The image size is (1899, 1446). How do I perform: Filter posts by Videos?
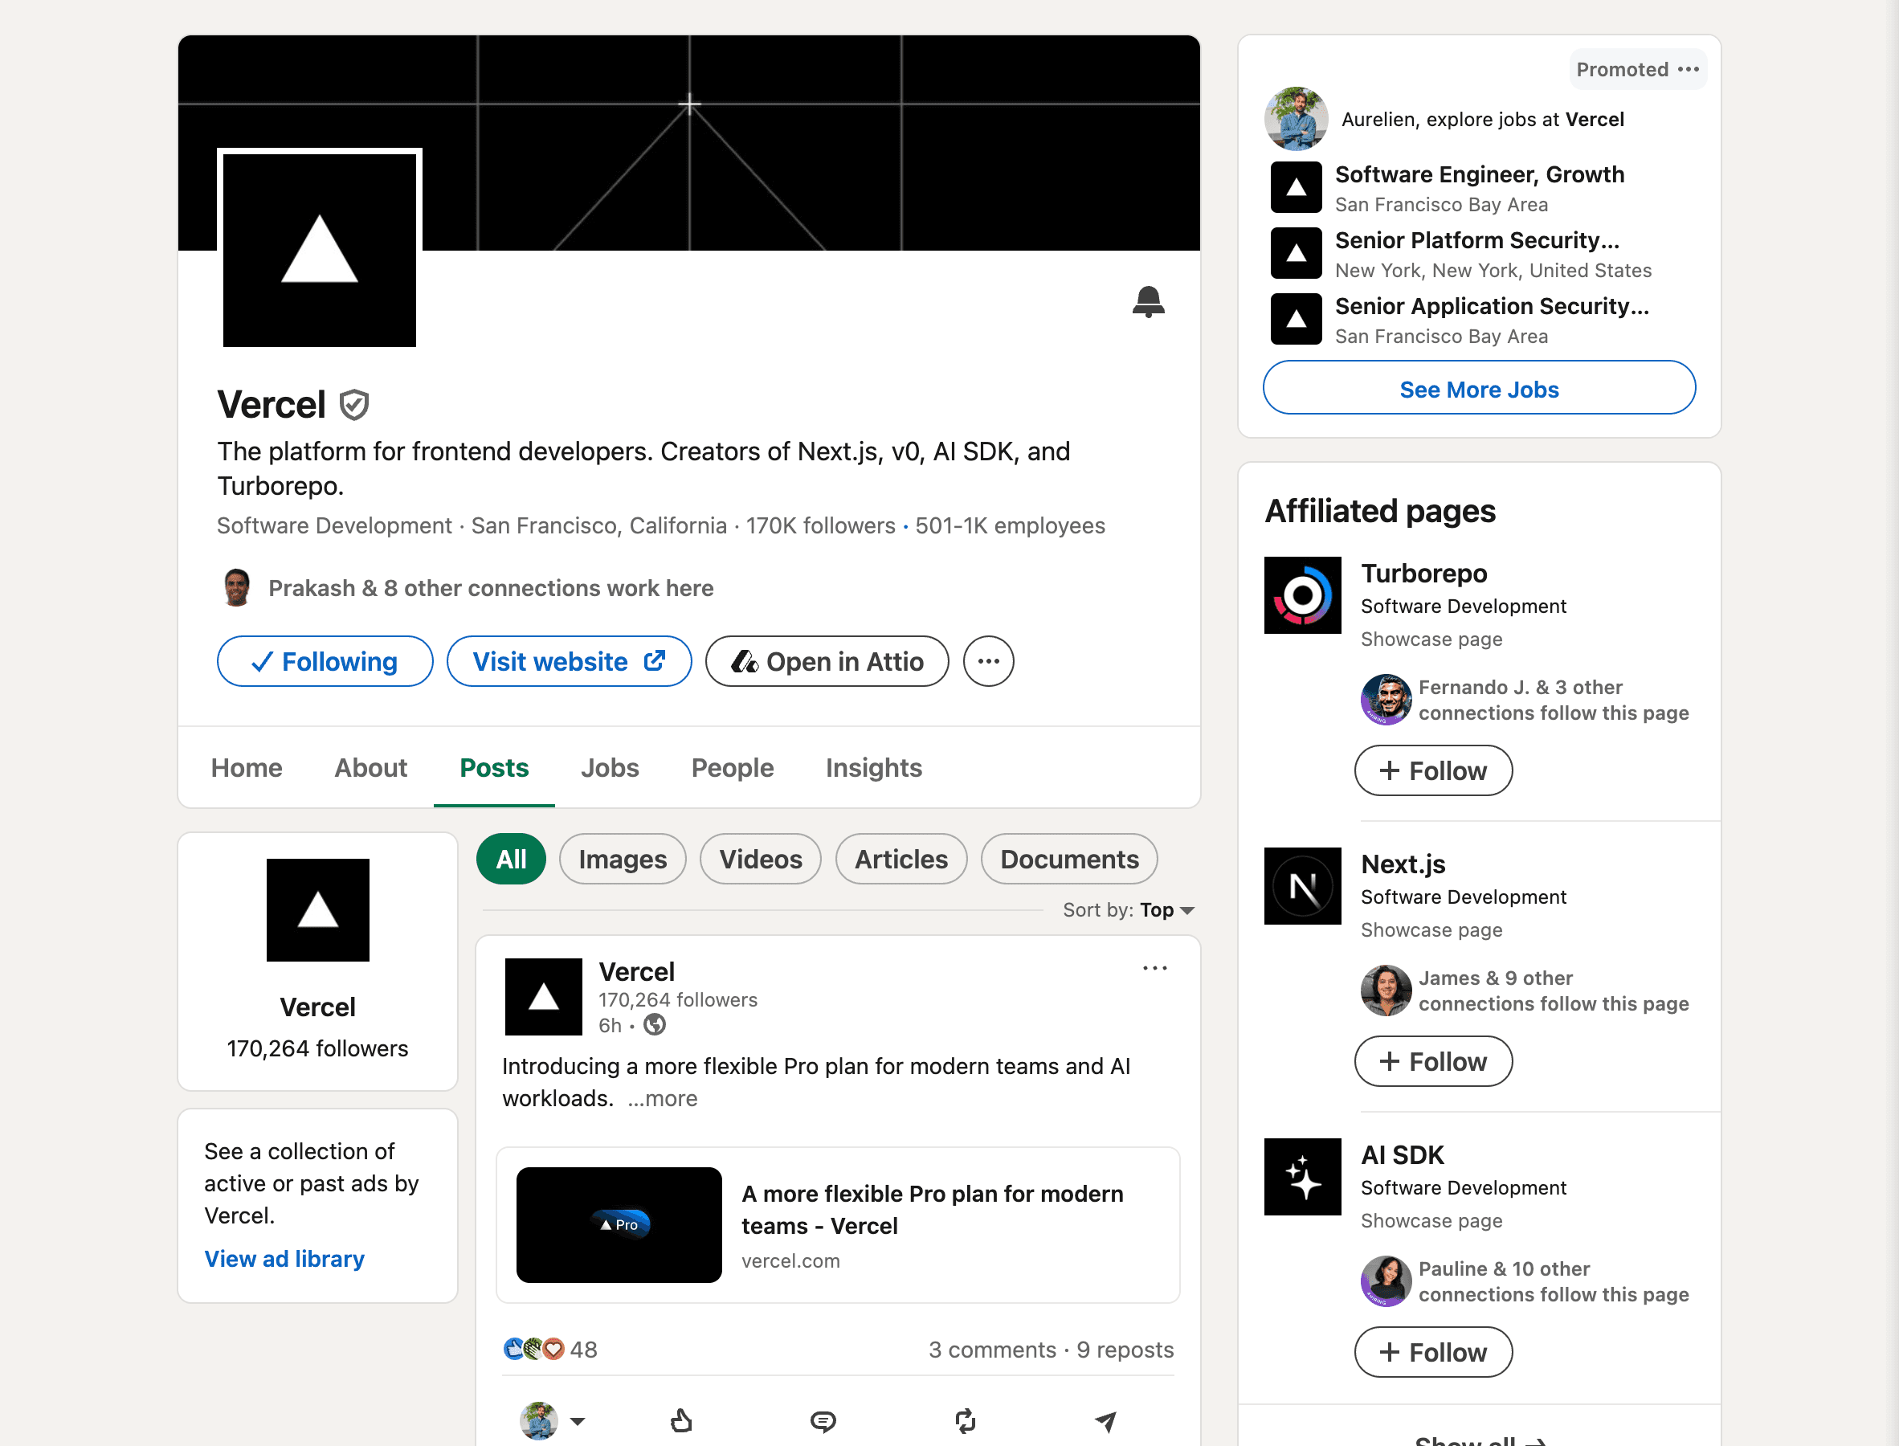tap(761, 859)
